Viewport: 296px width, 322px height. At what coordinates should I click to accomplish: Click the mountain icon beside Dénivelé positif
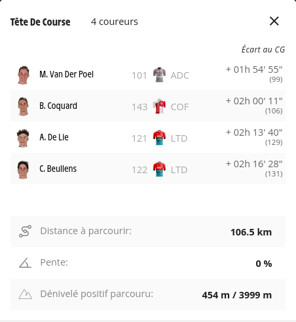[x=25, y=294]
